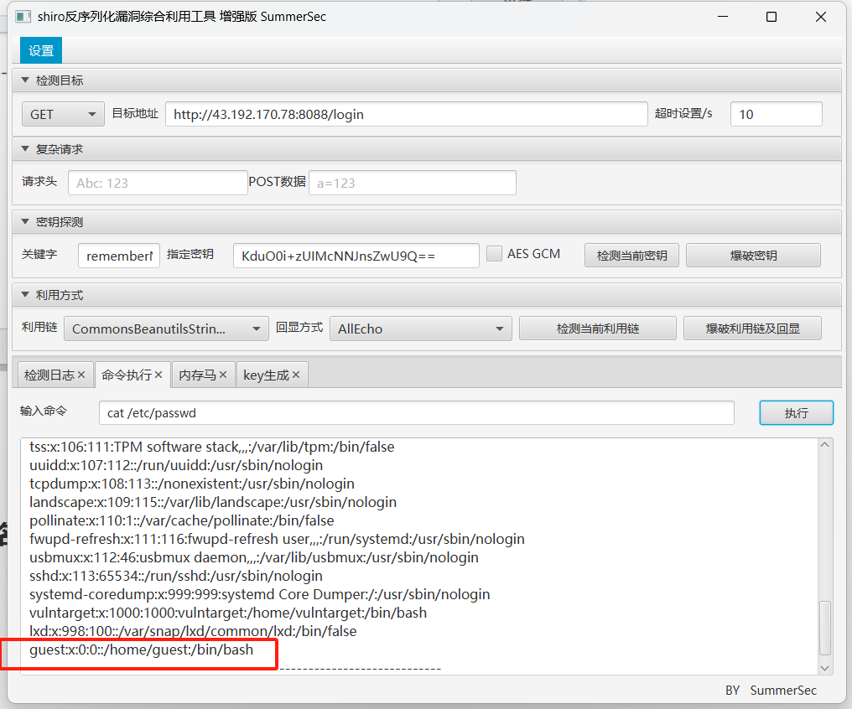852x709 pixels.
Task: Click the vulntarget:x:1000:1000 output line
Action: click(228, 613)
